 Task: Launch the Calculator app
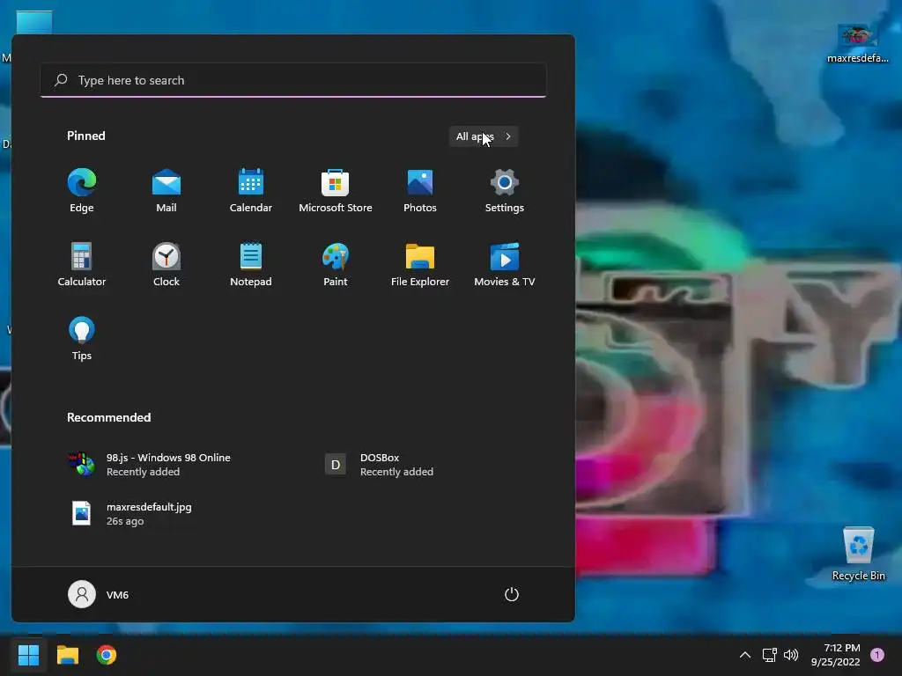(82, 264)
